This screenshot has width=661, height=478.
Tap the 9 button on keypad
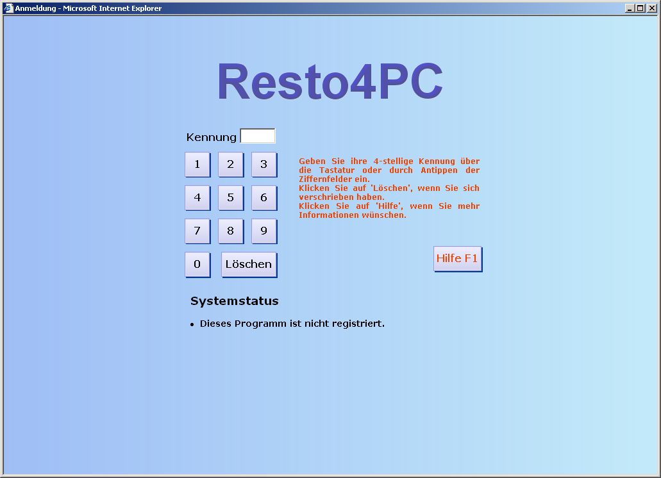coord(264,231)
